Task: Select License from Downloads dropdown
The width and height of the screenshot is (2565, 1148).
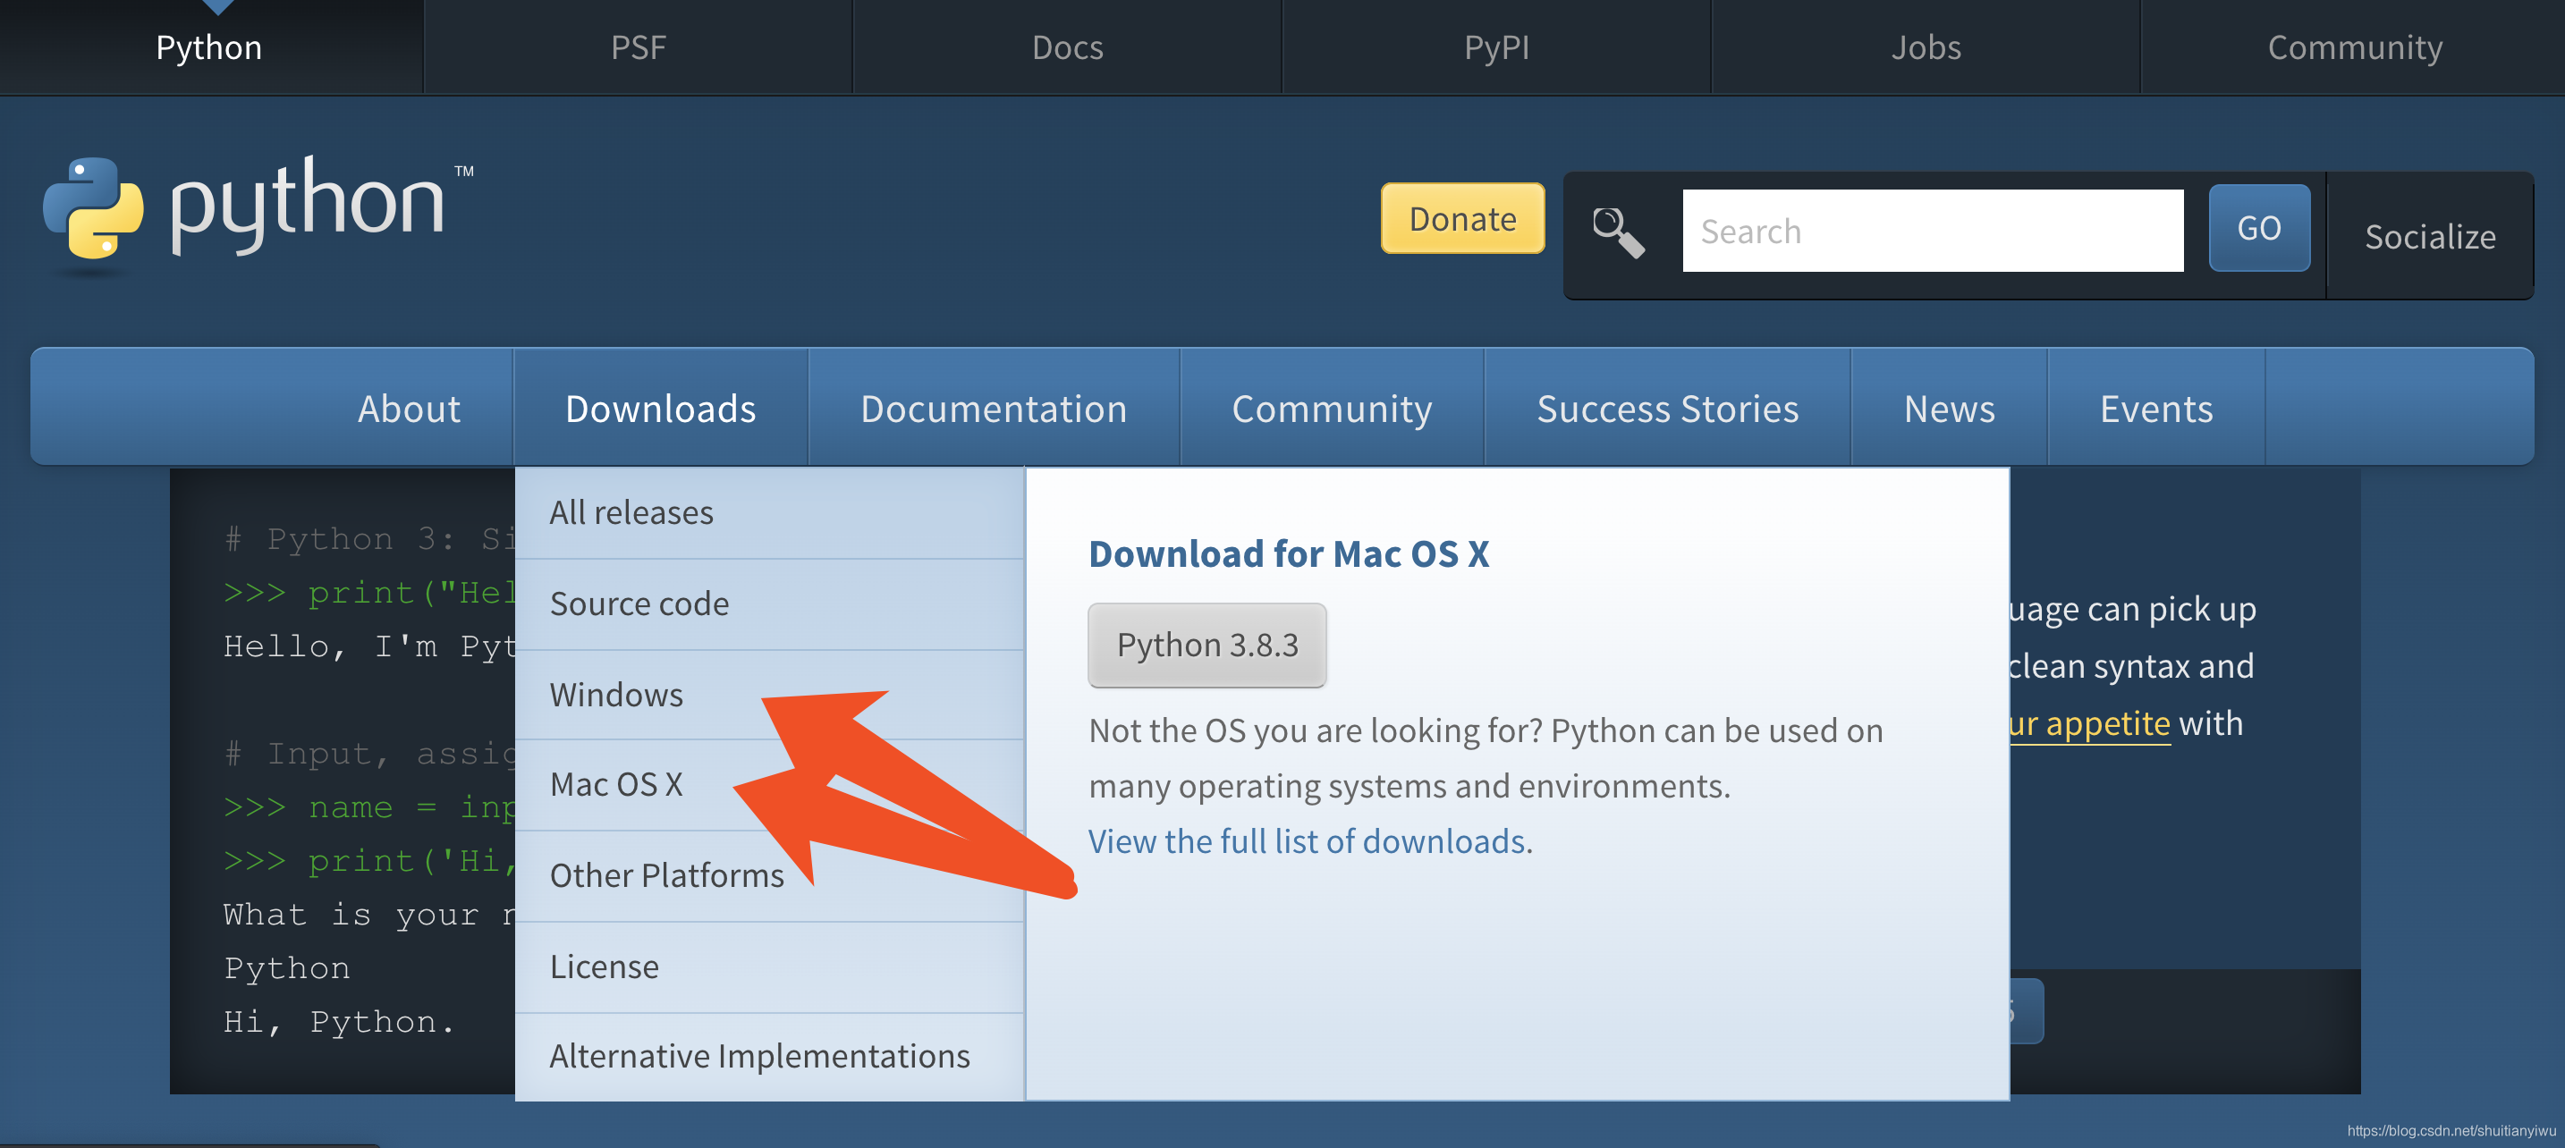Action: pyautogui.click(x=770, y=967)
